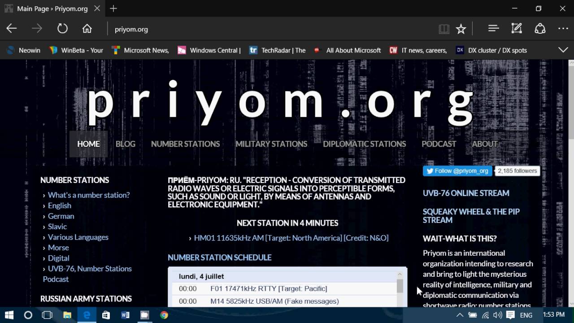574x323 pixels.
Task: Open the NUMBER STATIONS menu
Action: tap(185, 144)
